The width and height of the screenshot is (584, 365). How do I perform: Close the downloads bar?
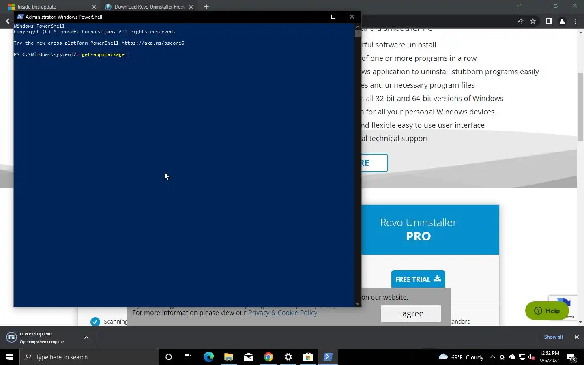click(576, 337)
